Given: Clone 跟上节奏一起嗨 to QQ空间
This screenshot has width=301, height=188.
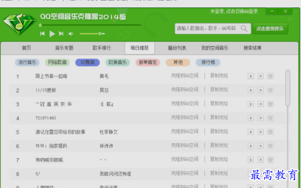Looking at the screenshot, I should [x=185, y=76].
